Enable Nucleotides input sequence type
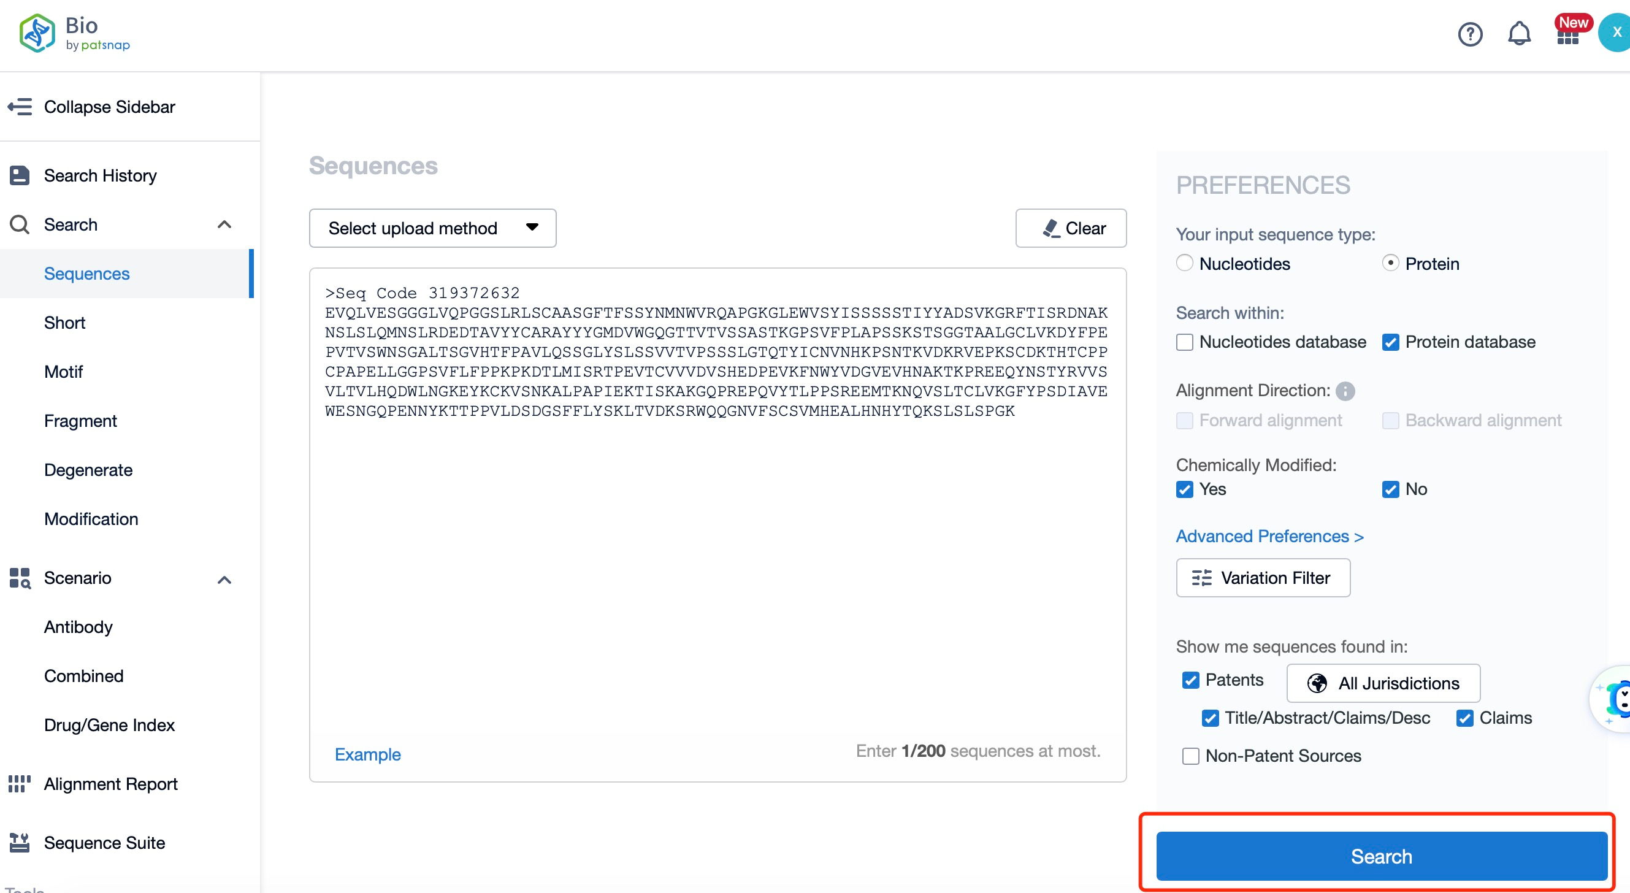Image resolution: width=1630 pixels, height=893 pixels. point(1186,264)
